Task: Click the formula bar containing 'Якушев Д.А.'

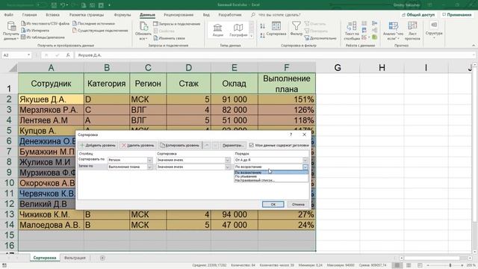Action: [274, 55]
